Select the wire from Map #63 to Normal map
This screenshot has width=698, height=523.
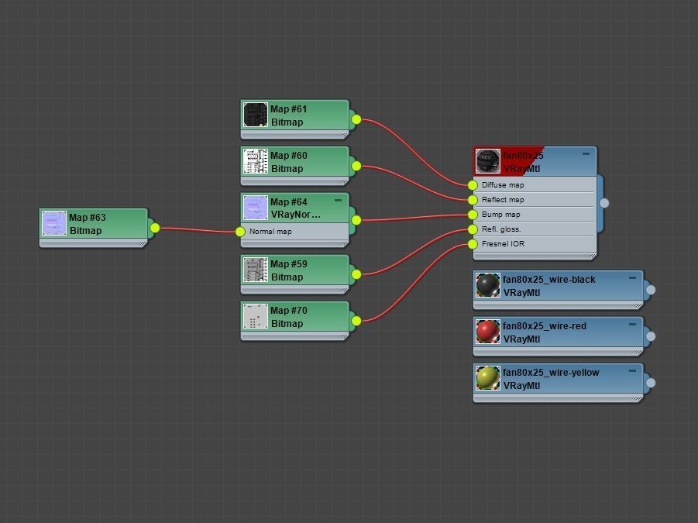198,229
